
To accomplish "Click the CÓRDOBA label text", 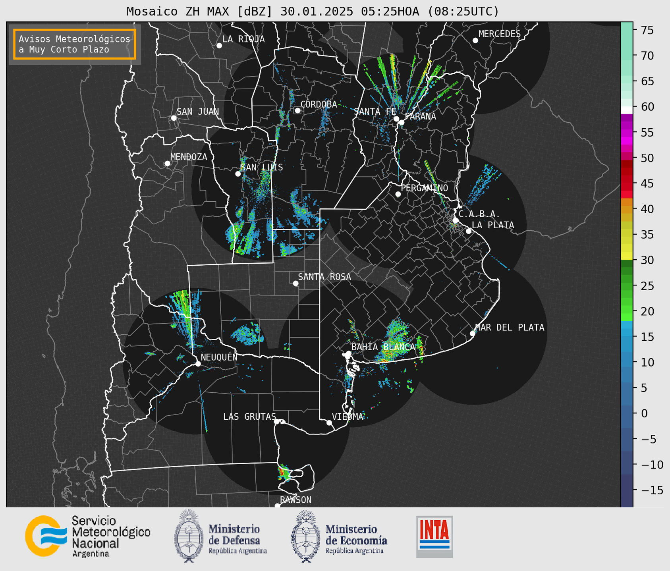I will pyautogui.click(x=319, y=104).
